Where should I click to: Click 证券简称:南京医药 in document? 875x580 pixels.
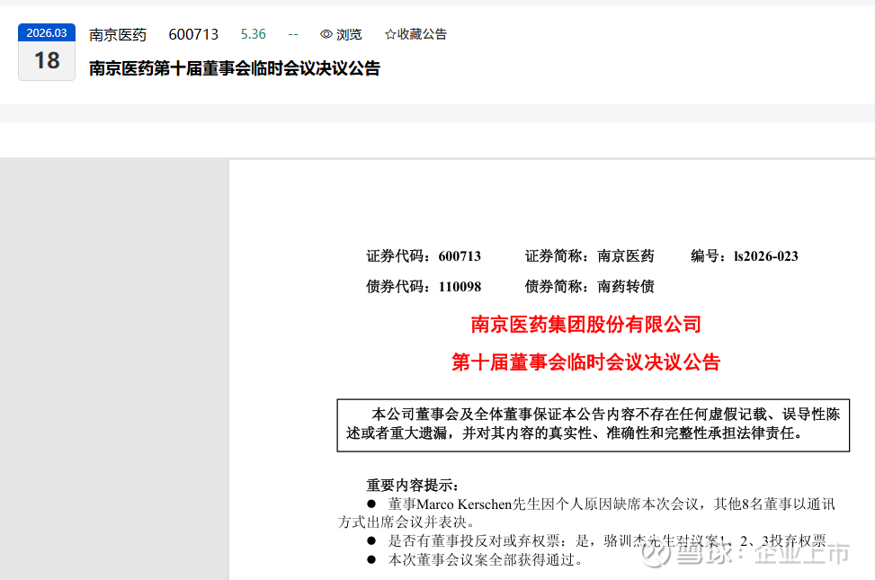point(589,256)
